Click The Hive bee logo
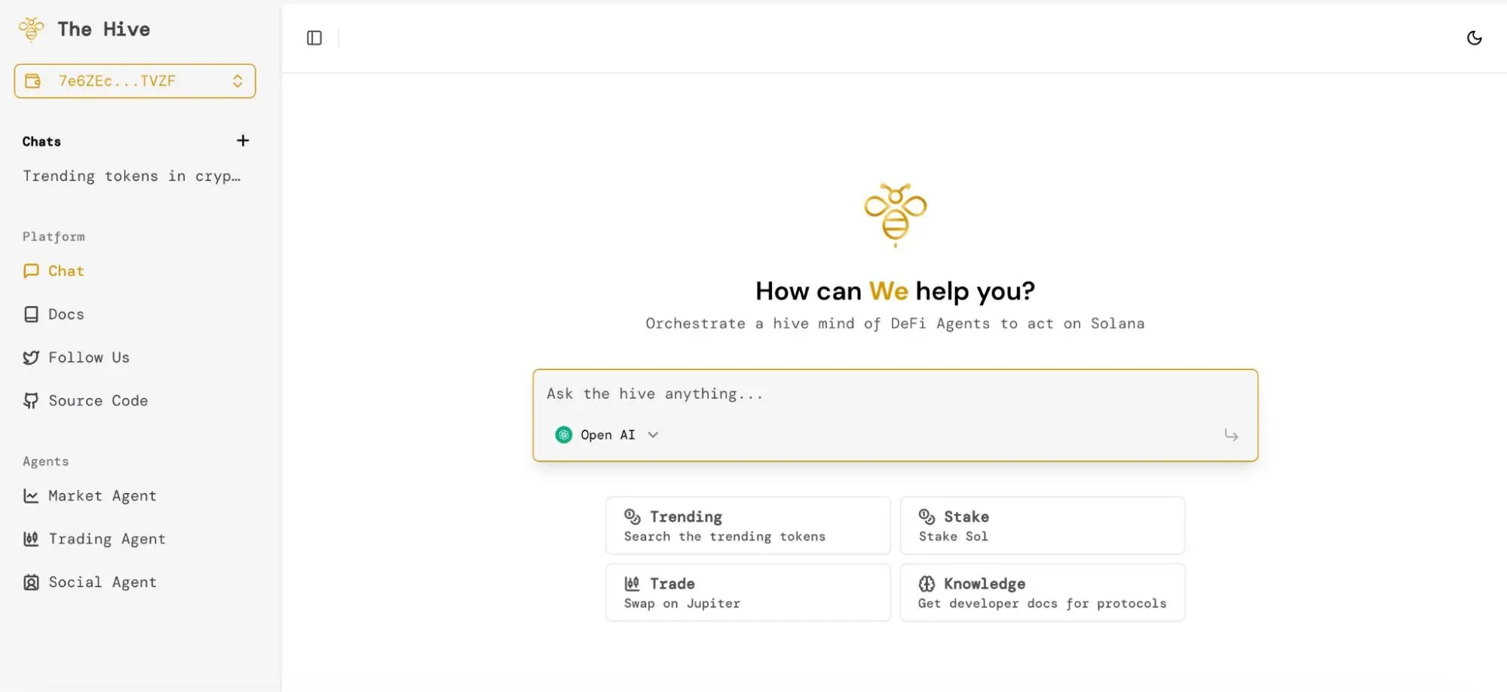This screenshot has width=1507, height=692. 31,29
